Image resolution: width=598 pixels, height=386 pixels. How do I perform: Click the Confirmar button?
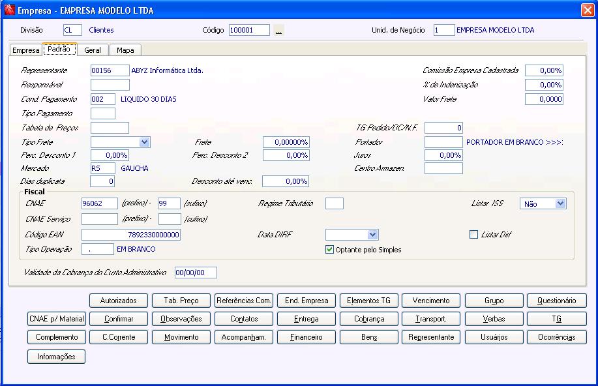(119, 319)
